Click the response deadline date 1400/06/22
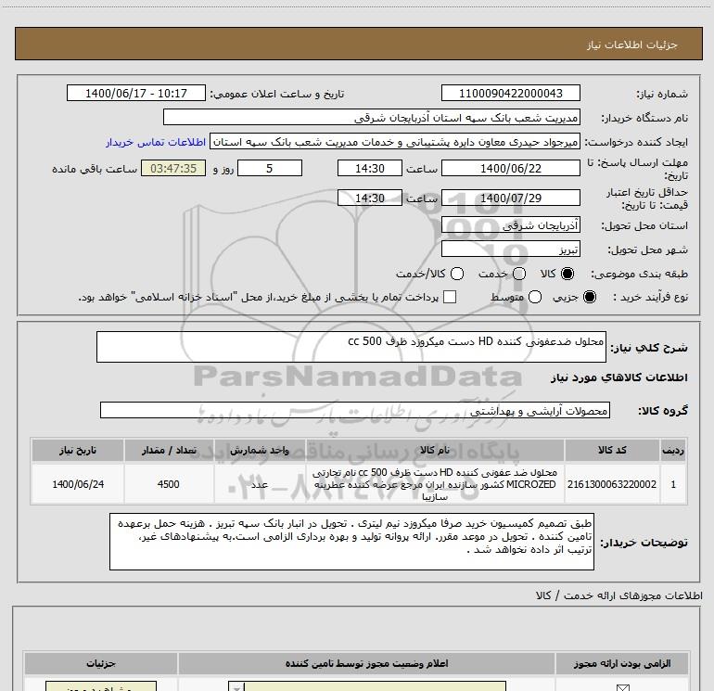The width and height of the screenshot is (714, 691). 510,169
